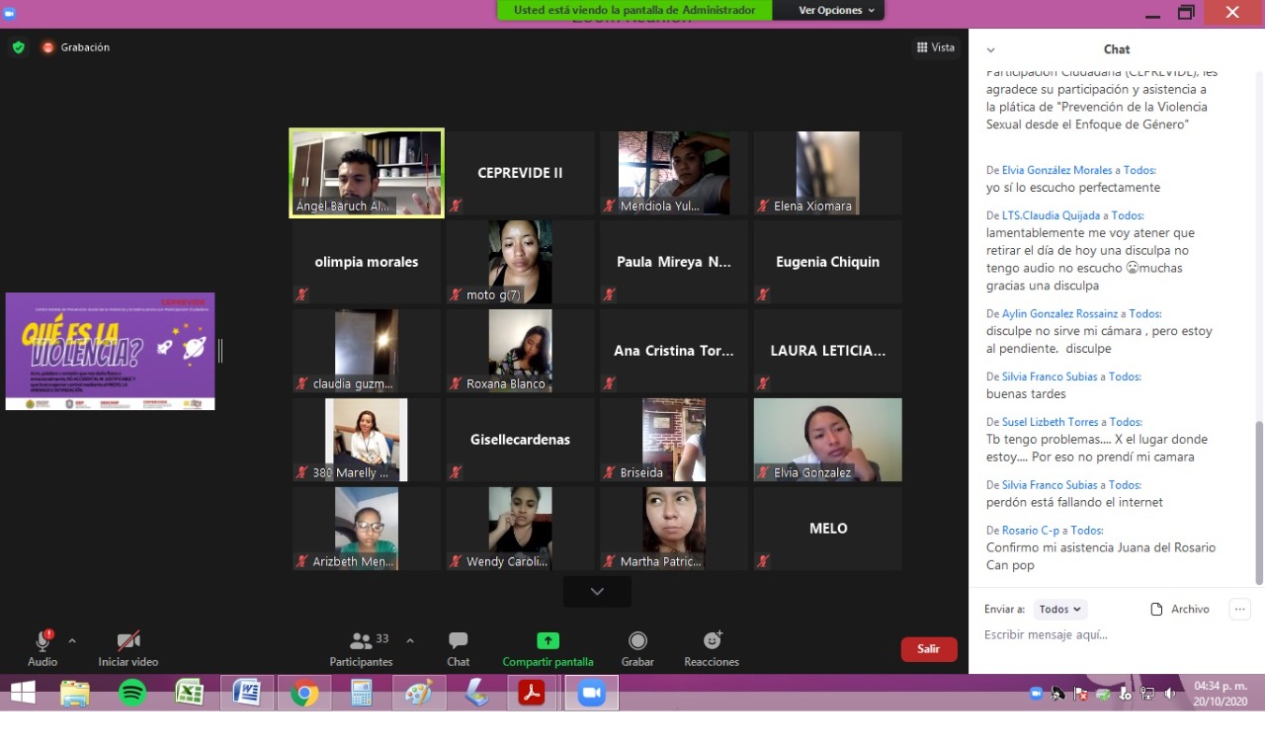Open the Windows Start menu
This screenshot has width=1265, height=749.
(23, 693)
